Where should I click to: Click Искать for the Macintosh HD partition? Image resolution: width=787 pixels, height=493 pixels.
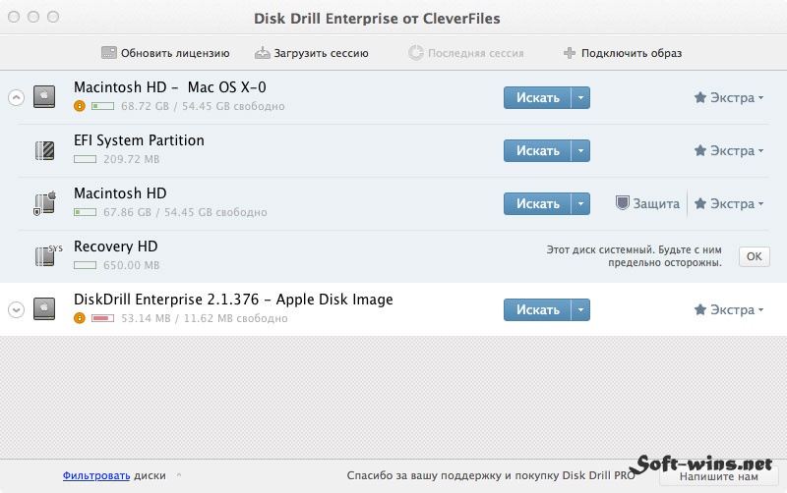(x=537, y=203)
